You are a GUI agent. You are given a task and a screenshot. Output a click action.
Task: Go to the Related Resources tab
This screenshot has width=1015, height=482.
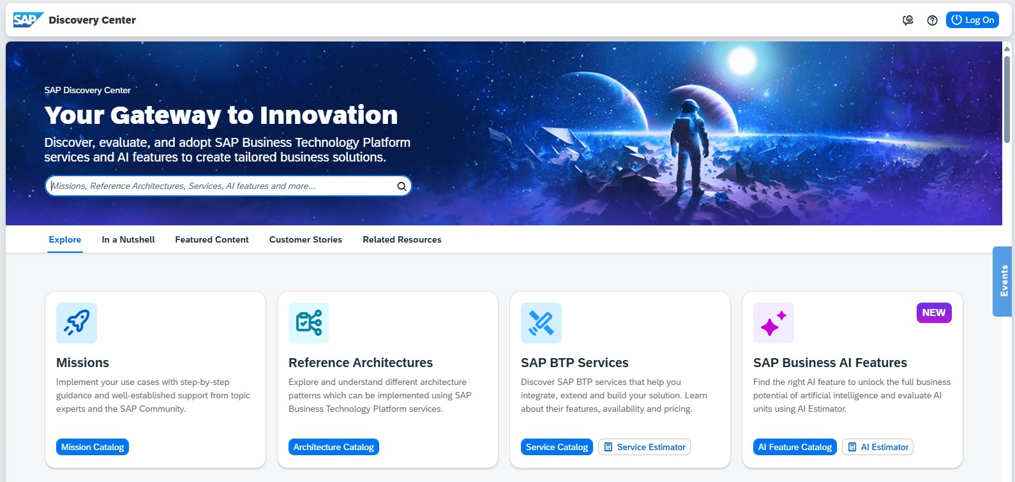[x=402, y=240]
